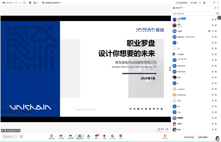Image resolution: width=221 pixels, height=142 pixels.
Task: Click the screen share indicator in third member row
Action: point(209,31)
